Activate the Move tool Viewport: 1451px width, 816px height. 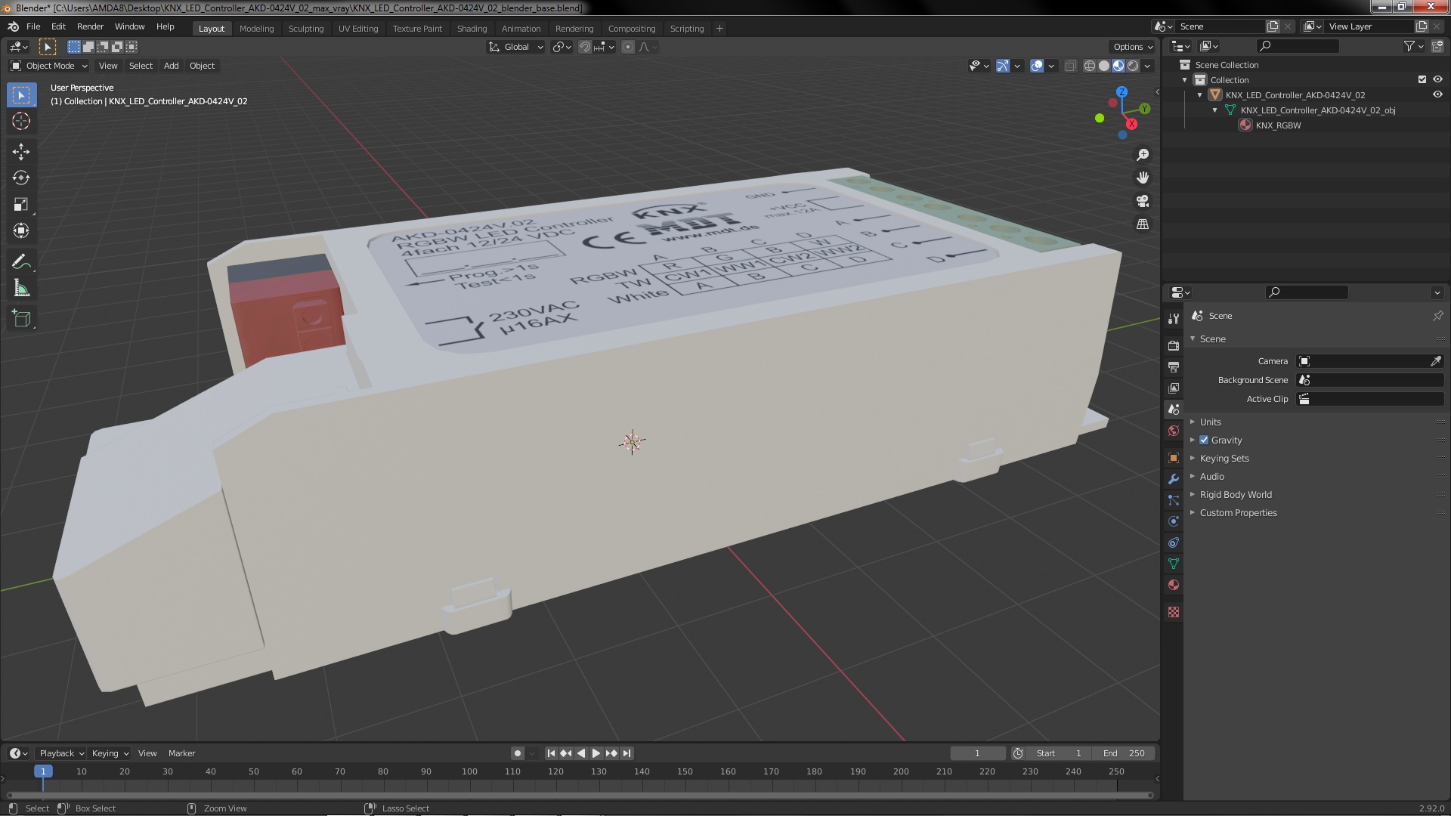pos(21,151)
